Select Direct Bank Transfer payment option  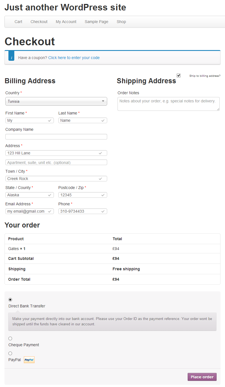pyautogui.click(x=10, y=300)
